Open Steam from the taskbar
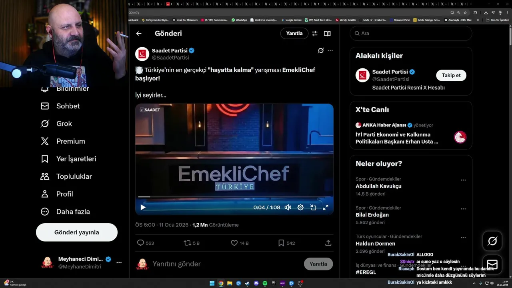This screenshot has height=288, width=512. point(247,283)
